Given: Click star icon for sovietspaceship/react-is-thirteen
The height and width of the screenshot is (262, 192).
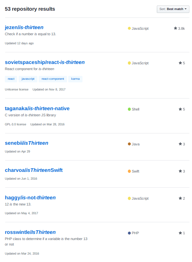Looking at the screenshot, I should pos(180,63).
